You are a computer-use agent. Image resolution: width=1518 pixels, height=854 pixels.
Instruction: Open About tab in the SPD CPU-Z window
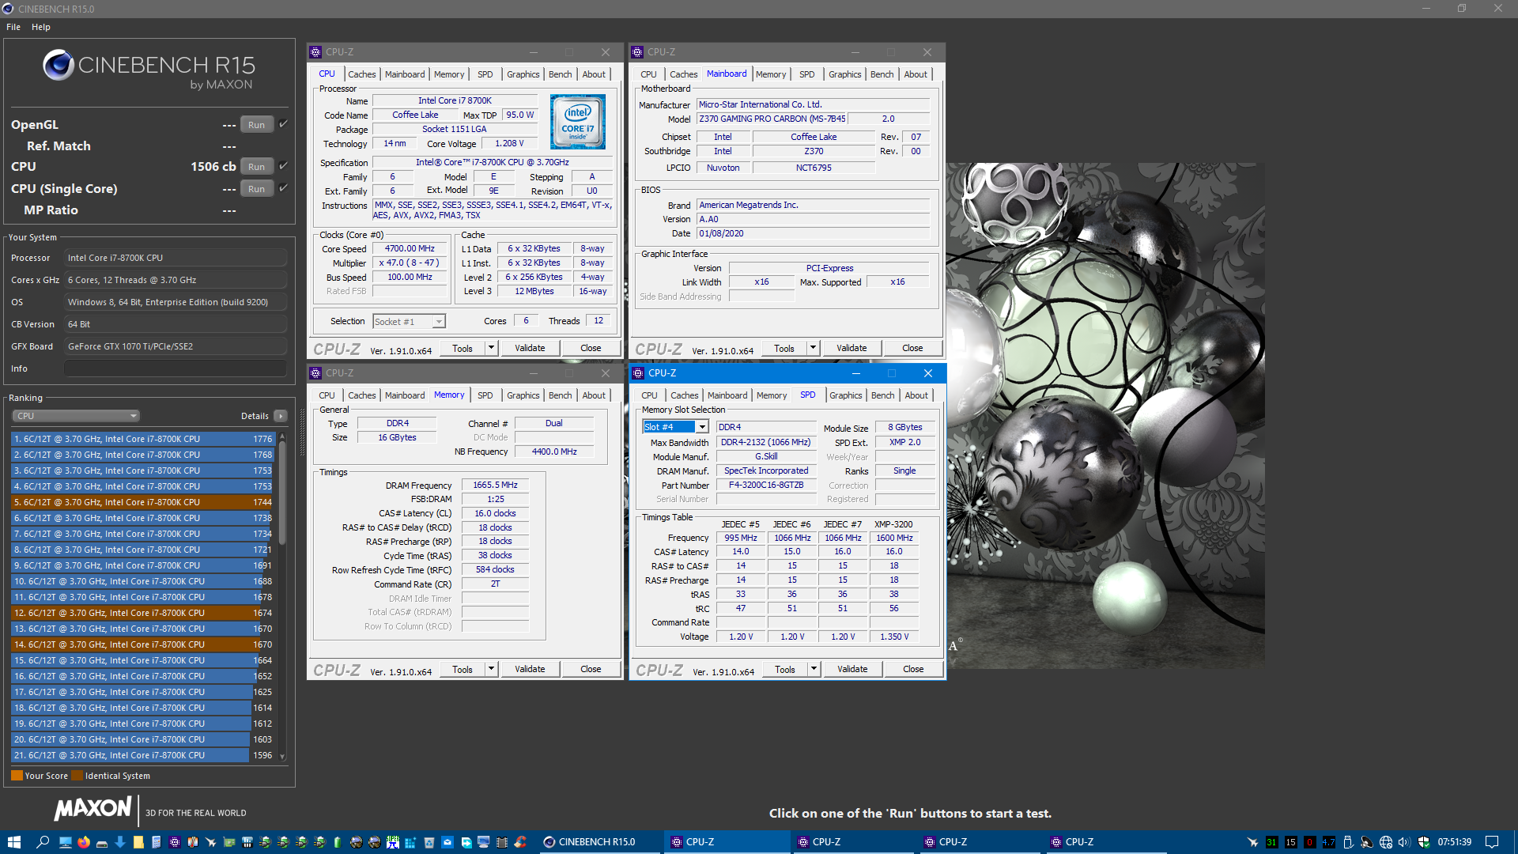tap(916, 395)
